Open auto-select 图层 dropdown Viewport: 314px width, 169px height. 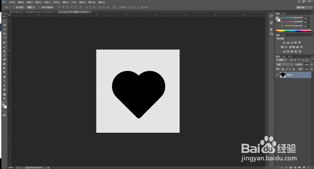click(31, 7)
